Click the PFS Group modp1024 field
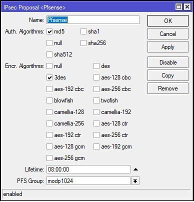Screen dimensions: 194x202 pos(88,181)
